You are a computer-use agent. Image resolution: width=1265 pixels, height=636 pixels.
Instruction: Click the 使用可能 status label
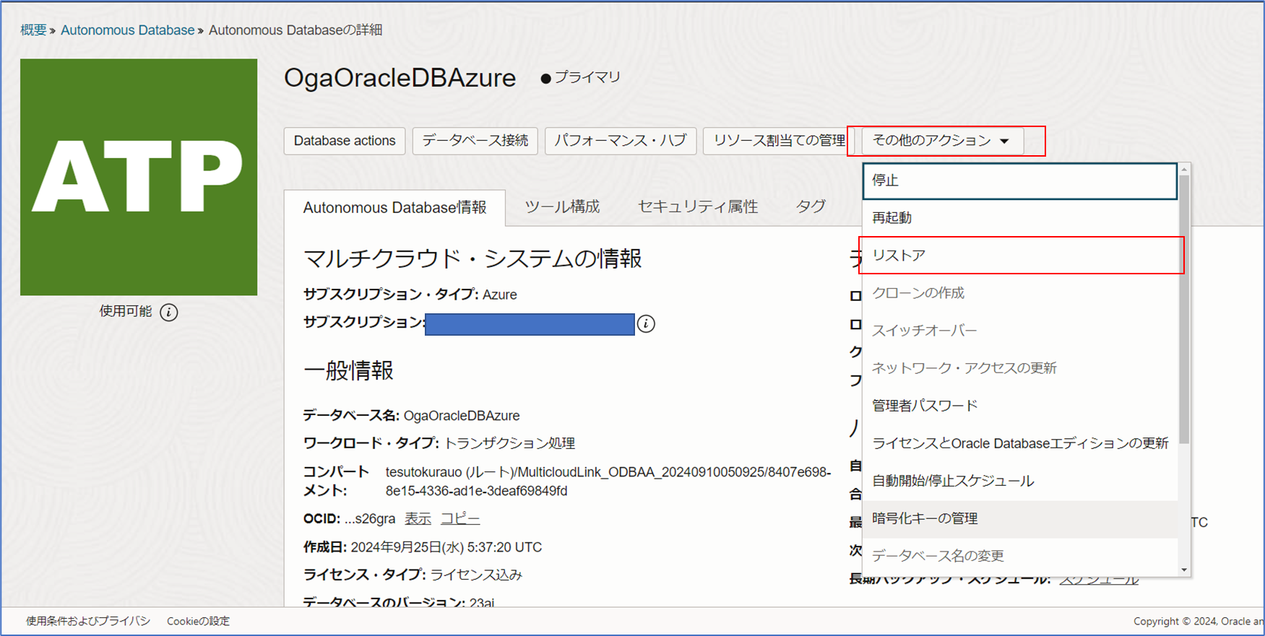[126, 311]
